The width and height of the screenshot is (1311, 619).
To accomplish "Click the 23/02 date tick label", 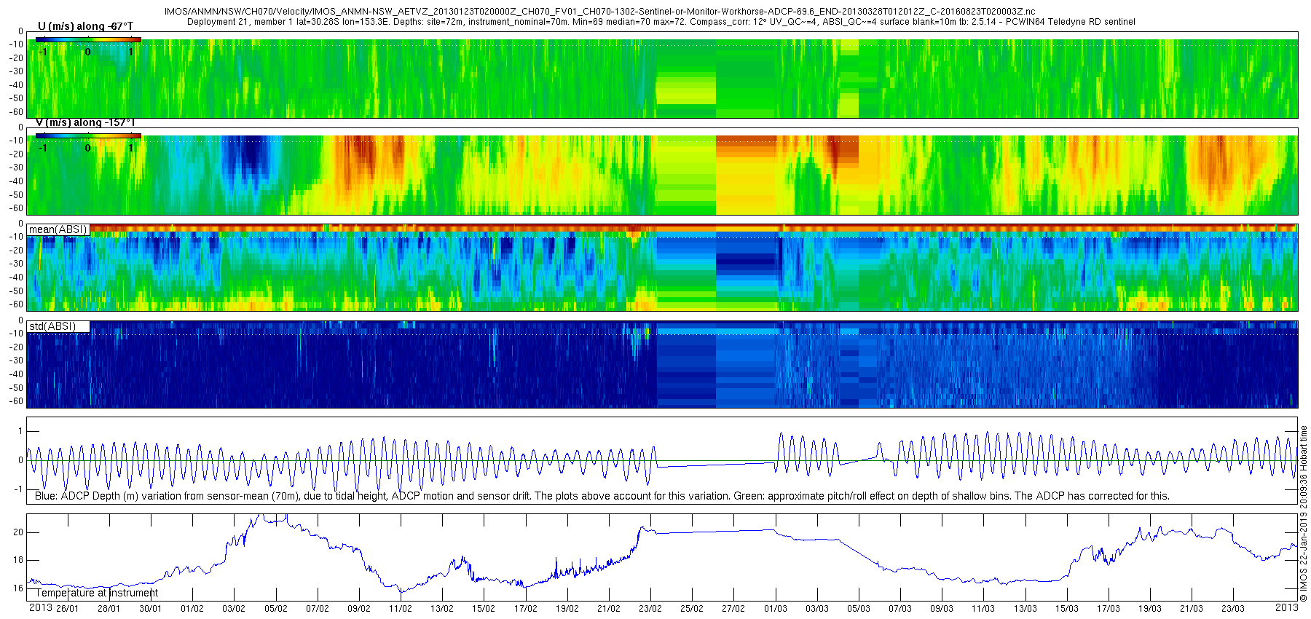I will [650, 609].
